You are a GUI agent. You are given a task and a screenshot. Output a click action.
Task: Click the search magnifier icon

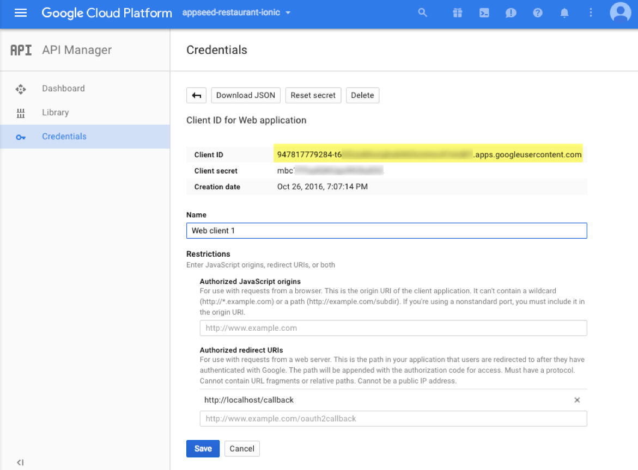[423, 13]
